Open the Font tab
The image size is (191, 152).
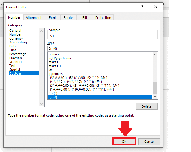click(52, 18)
